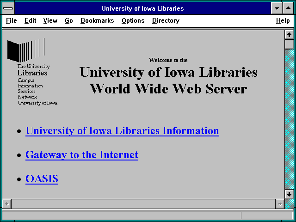Viewport: 296px width, 222px height.
Task: Follow University of Iowa Libraries Information link
Action: (122, 130)
